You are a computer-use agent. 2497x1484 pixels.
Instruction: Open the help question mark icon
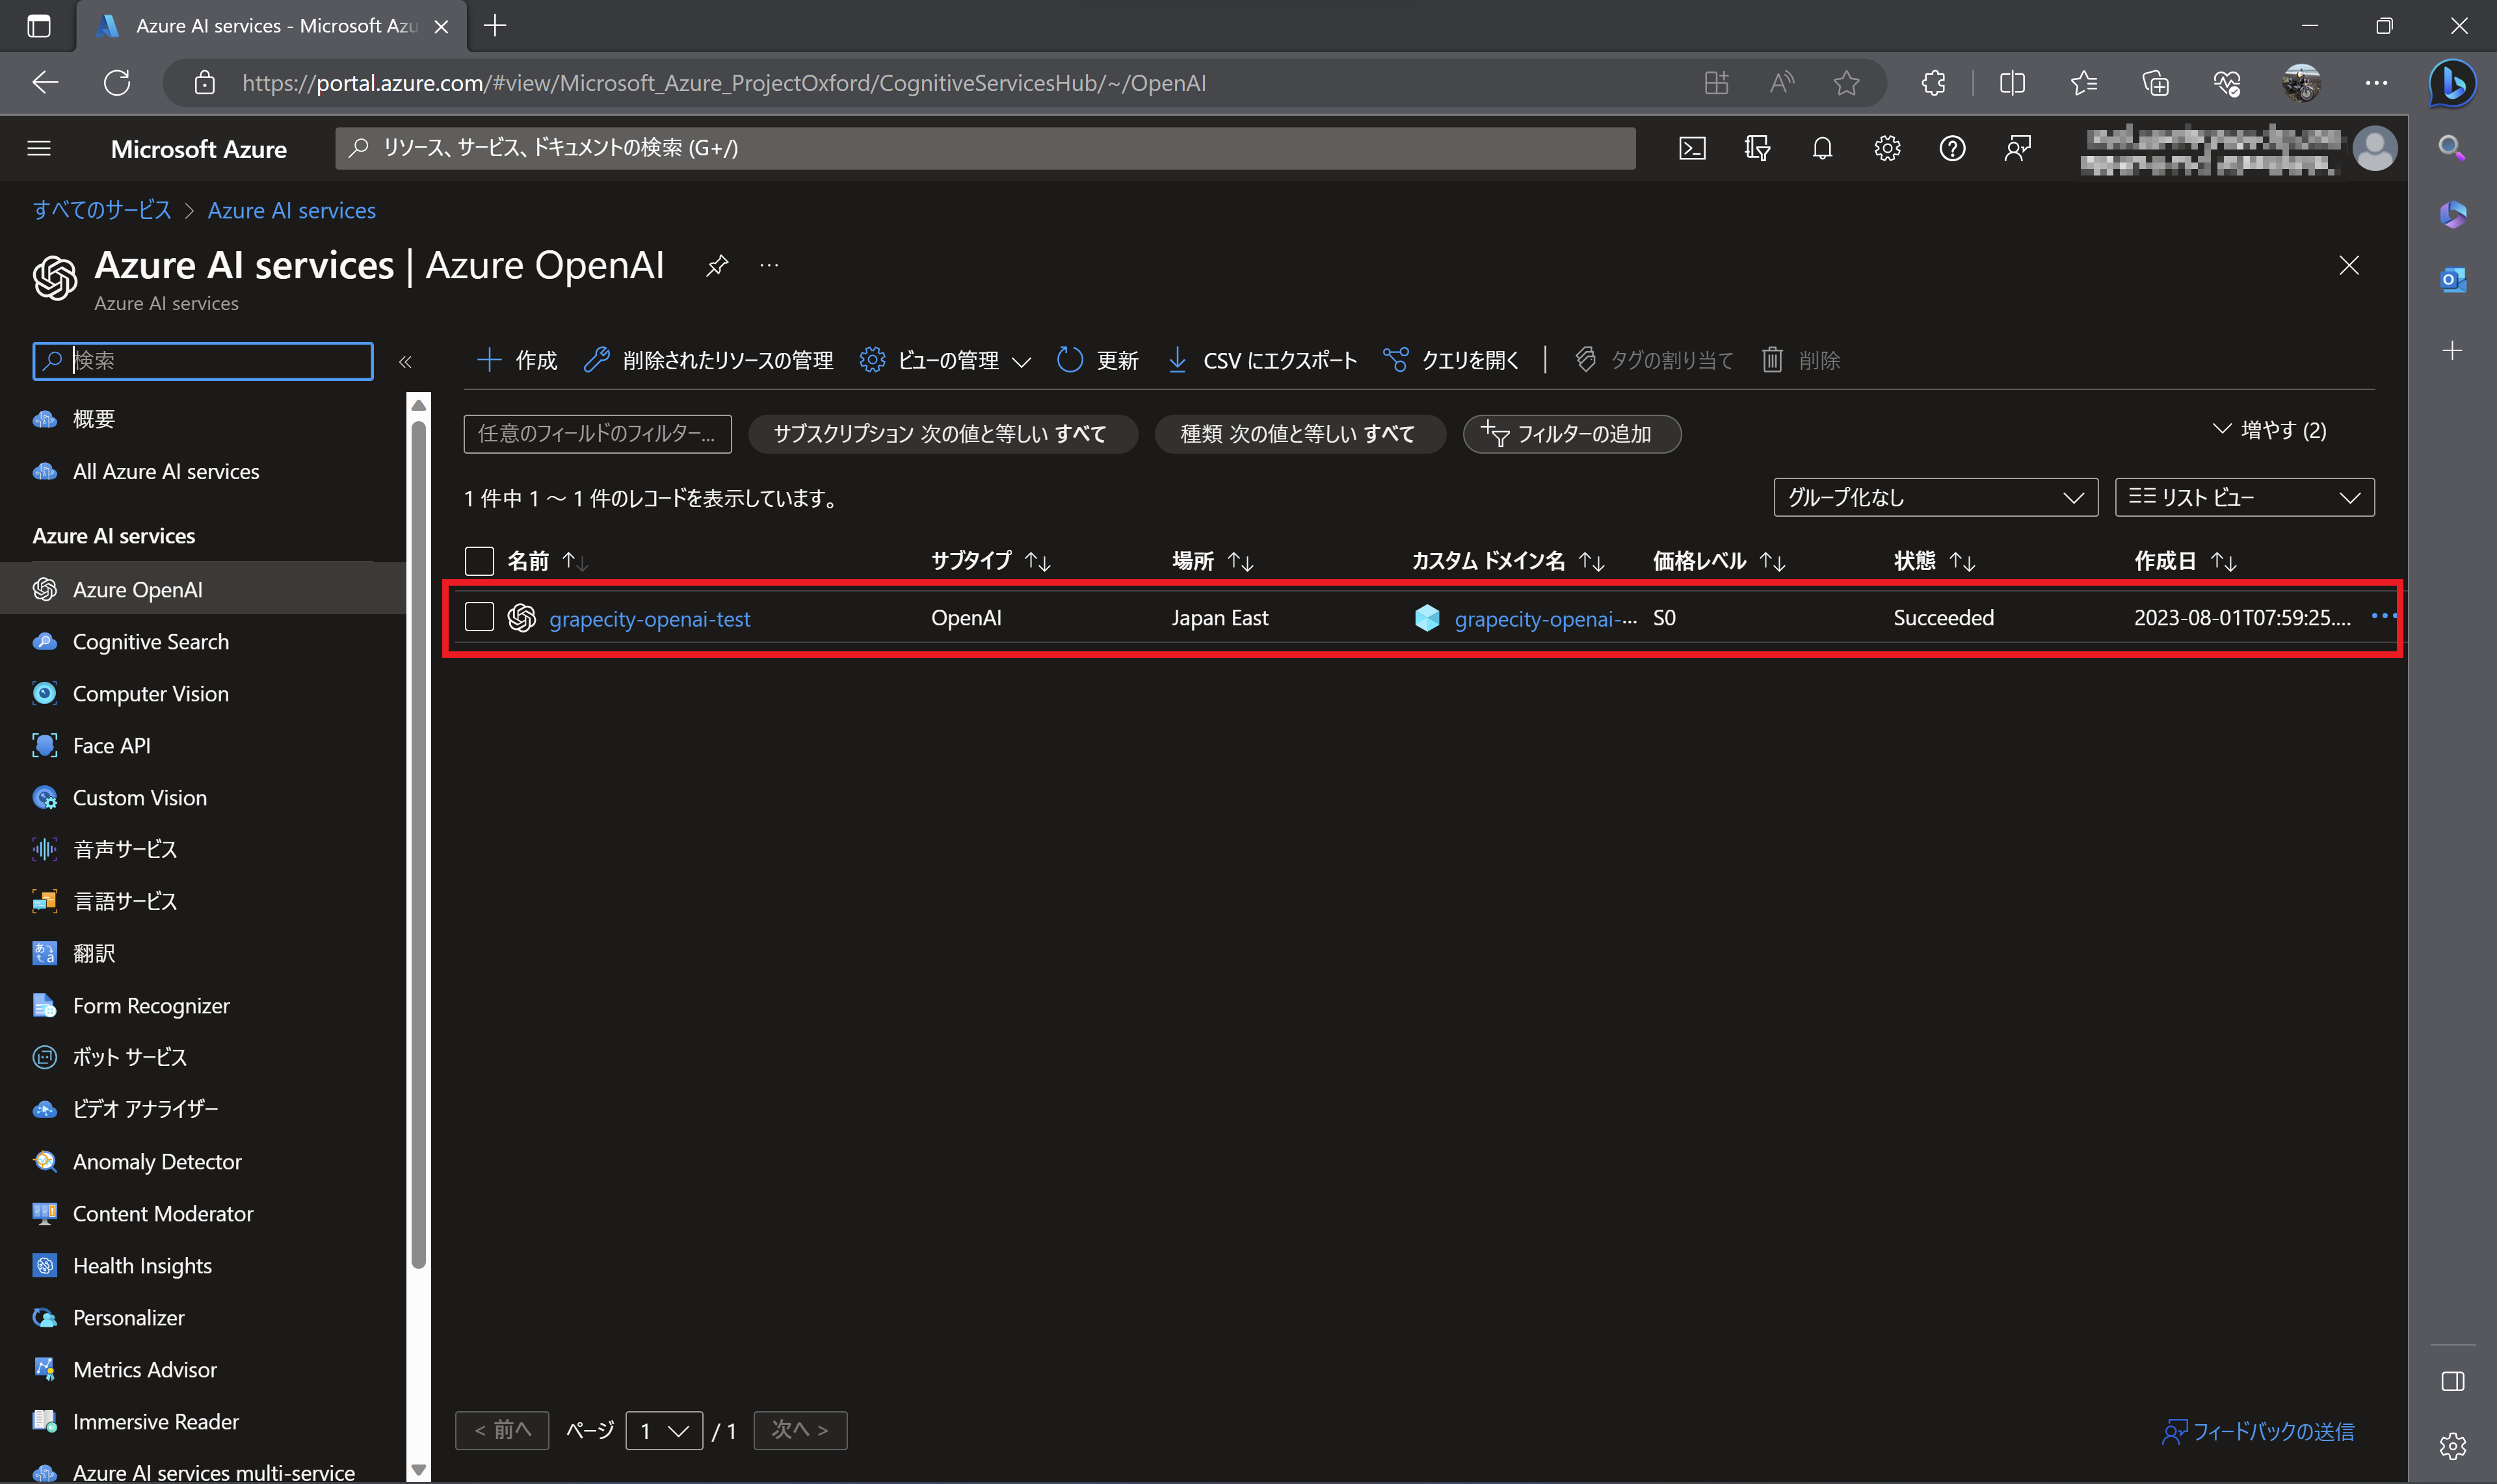[x=1952, y=149]
